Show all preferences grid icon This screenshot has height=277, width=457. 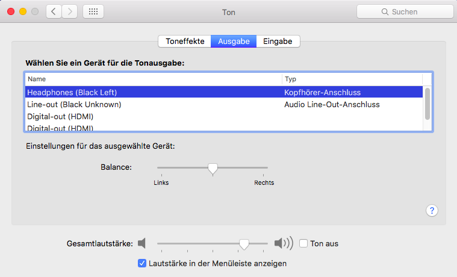93,11
